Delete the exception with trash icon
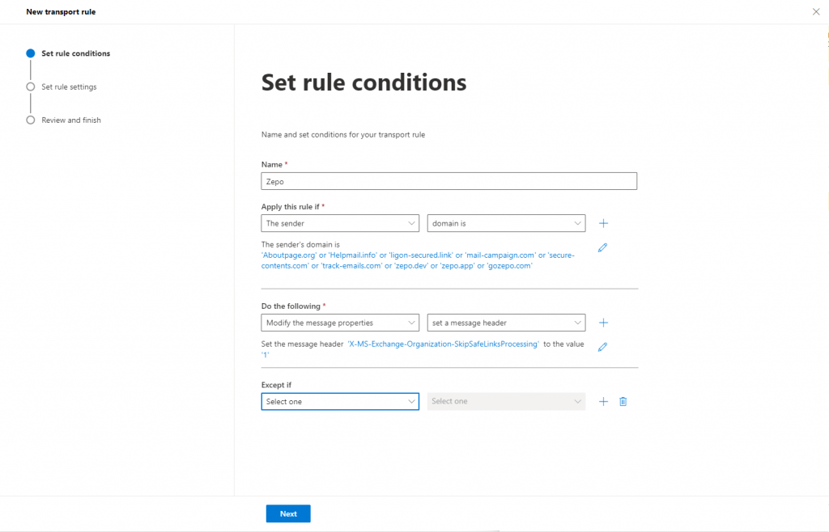 (x=623, y=401)
